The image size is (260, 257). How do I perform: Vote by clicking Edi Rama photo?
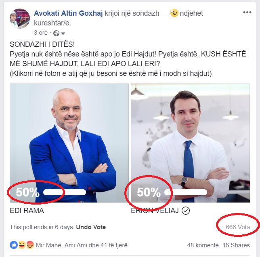(69, 143)
